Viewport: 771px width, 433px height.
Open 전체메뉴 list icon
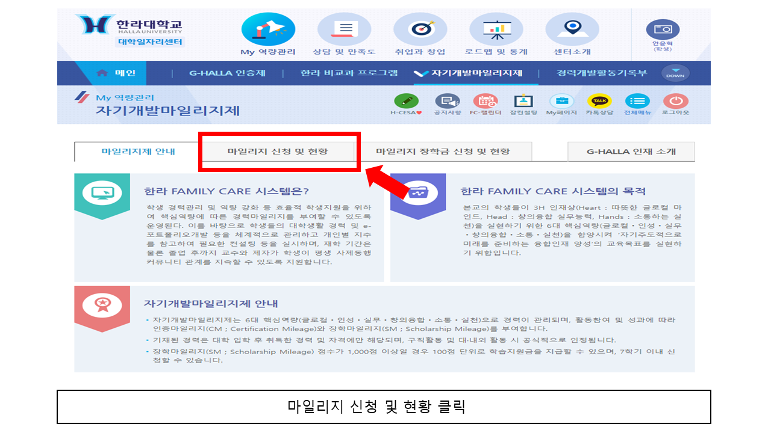(637, 102)
